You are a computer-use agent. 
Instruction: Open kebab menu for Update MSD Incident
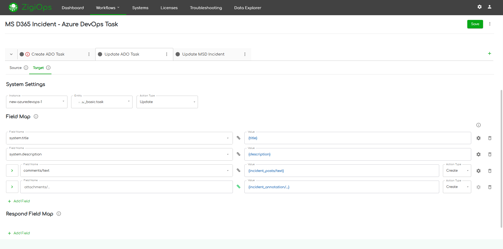pos(245,54)
